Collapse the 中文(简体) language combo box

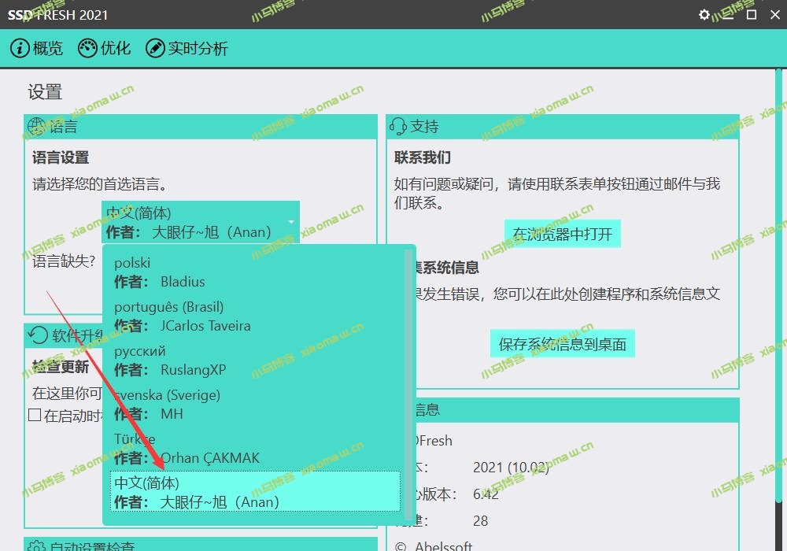point(200,222)
